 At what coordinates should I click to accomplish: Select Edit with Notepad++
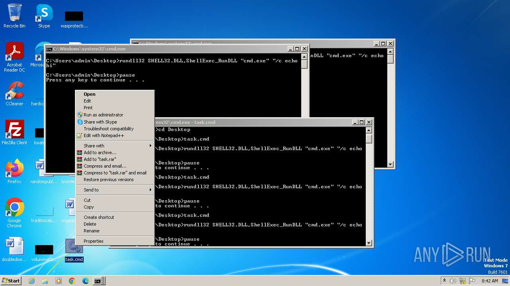point(114,135)
